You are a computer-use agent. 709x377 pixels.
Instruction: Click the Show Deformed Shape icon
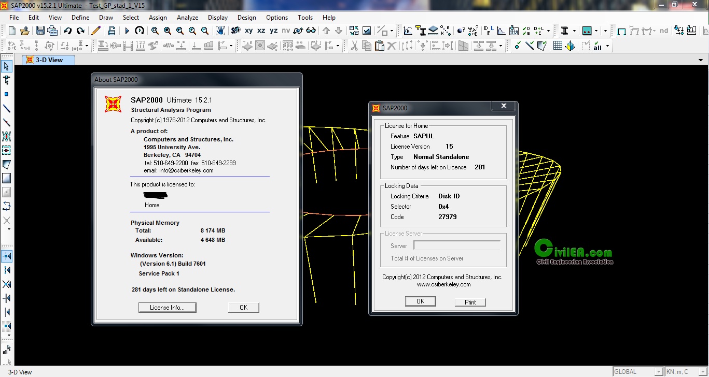tap(634, 31)
